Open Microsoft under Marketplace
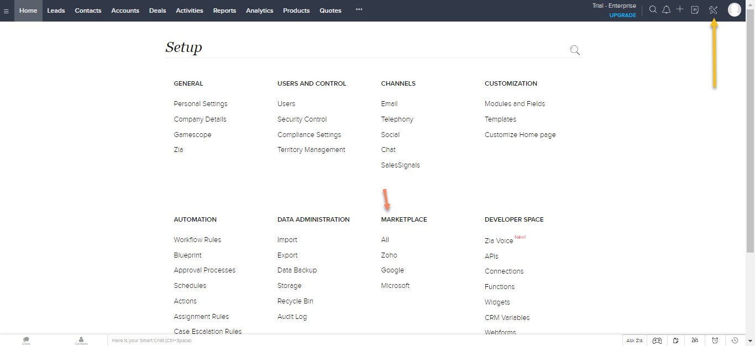Image resolution: width=755 pixels, height=346 pixels. tap(395, 286)
